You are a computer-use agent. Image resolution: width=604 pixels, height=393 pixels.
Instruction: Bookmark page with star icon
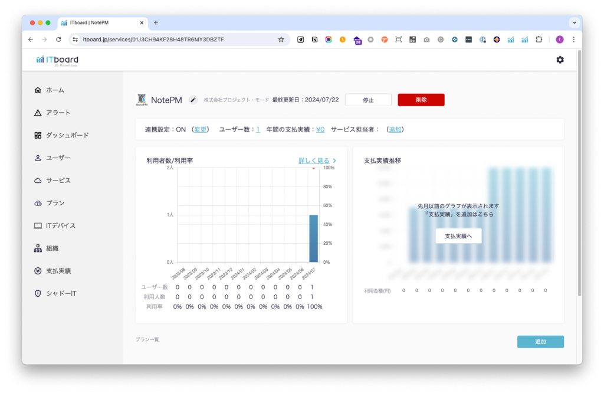pyautogui.click(x=281, y=40)
